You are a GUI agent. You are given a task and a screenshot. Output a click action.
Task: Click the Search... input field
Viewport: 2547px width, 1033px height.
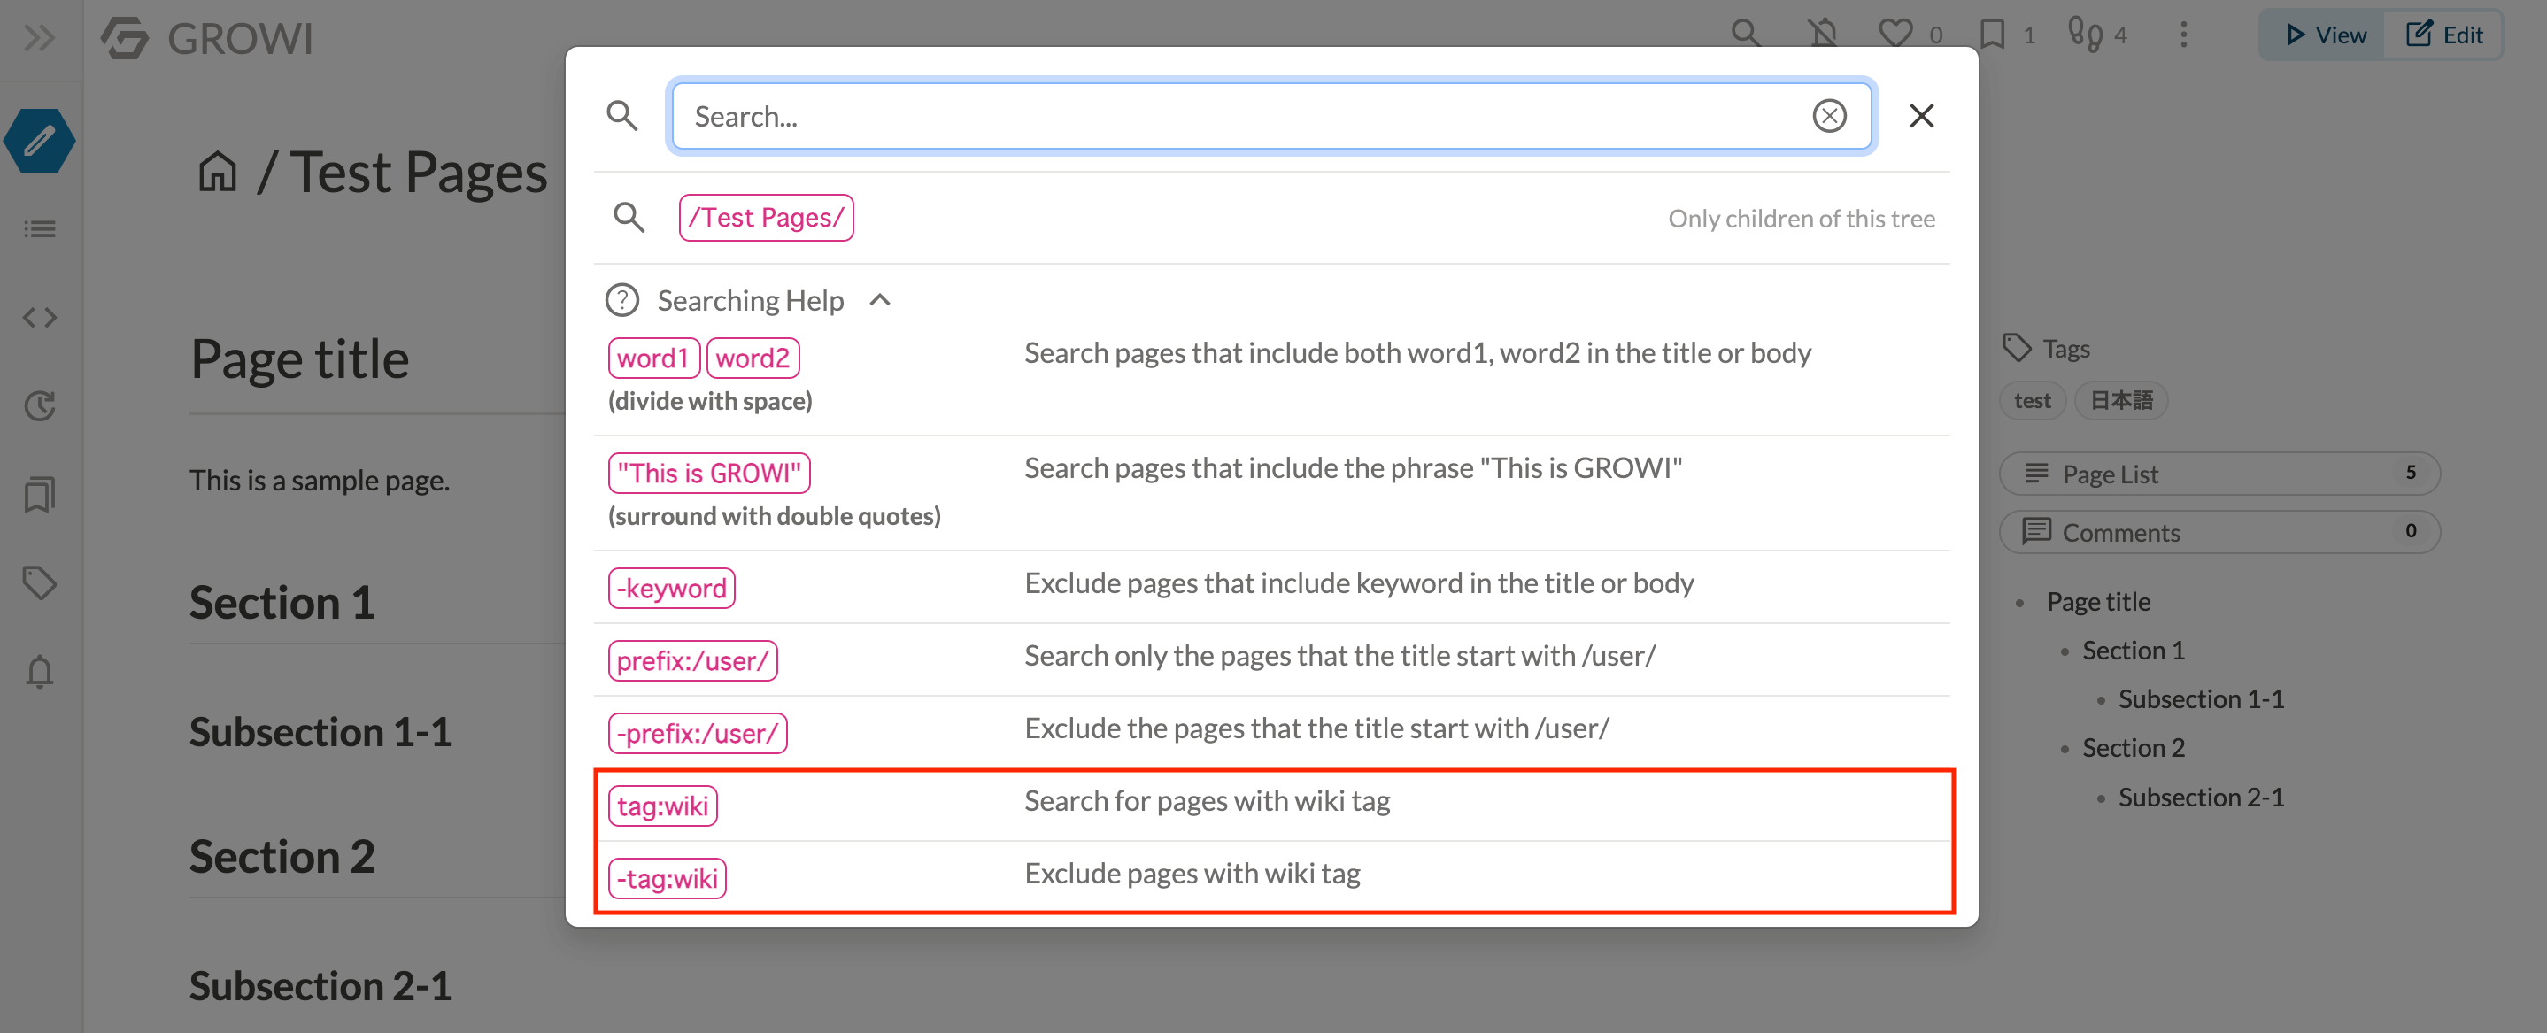1271,116
